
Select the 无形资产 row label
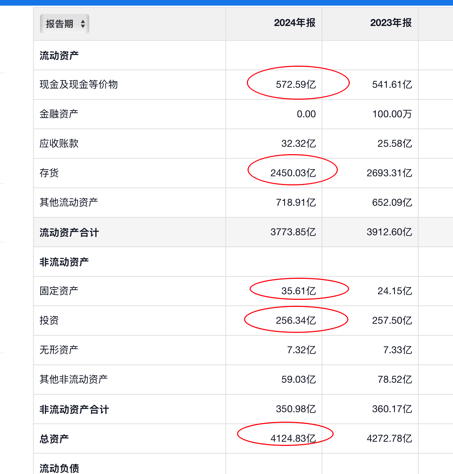click(59, 350)
